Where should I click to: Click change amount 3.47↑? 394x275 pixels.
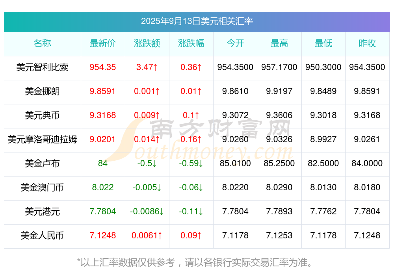pyautogui.click(x=147, y=67)
